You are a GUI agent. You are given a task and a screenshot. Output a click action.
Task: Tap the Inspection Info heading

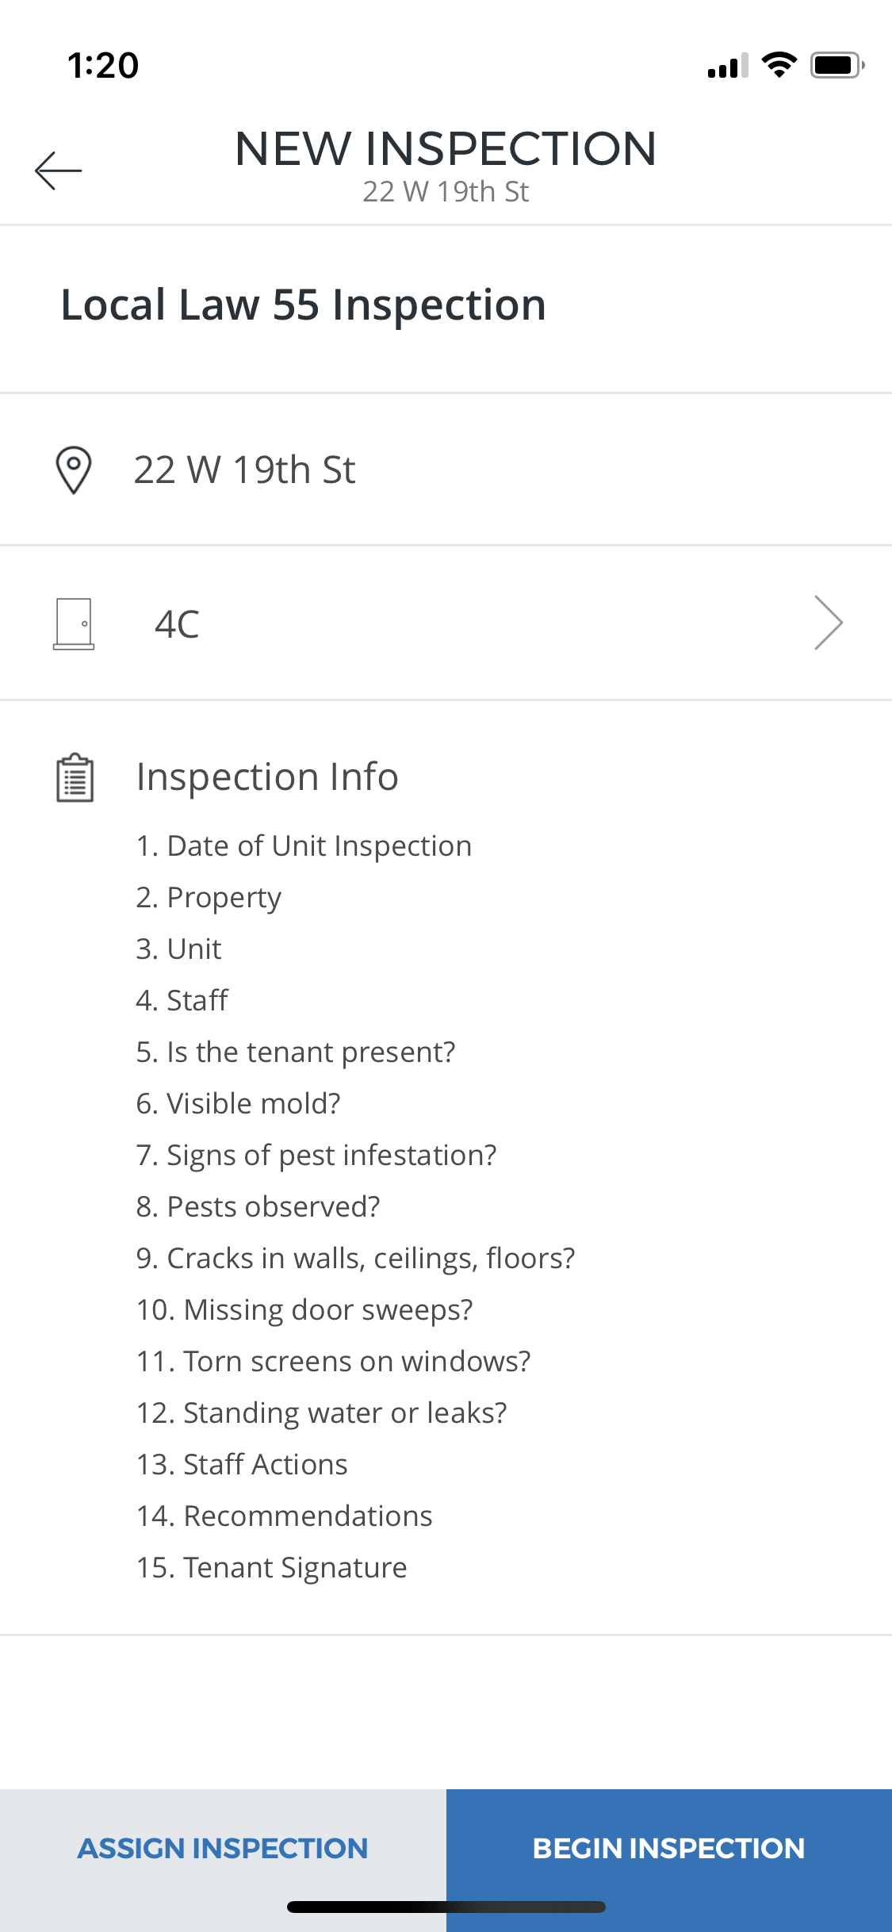point(267,776)
